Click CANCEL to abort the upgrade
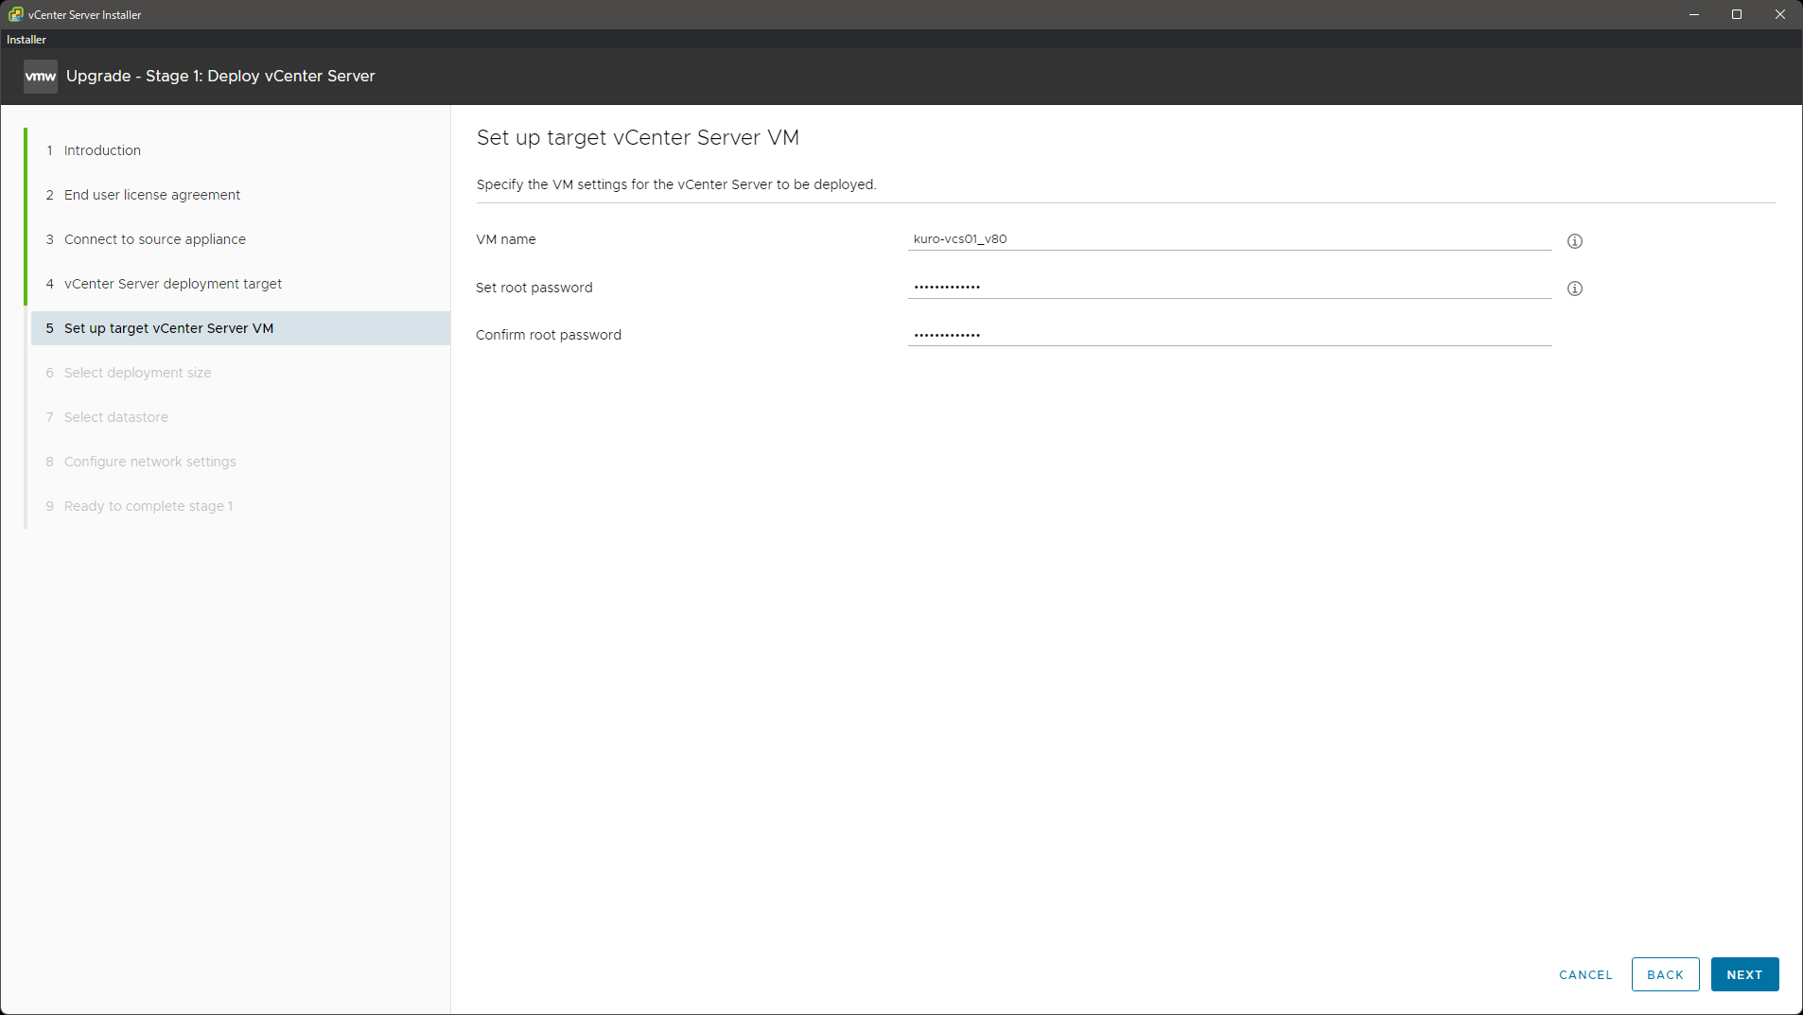The width and height of the screenshot is (1803, 1015). point(1584,974)
